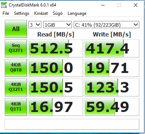Run all benchmarks with All button
The width and height of the screenshot is (145, 134).
[x=16, y=29]
